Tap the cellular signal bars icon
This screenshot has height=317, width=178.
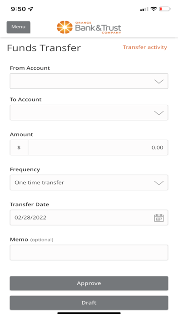[x=144, y=9]
